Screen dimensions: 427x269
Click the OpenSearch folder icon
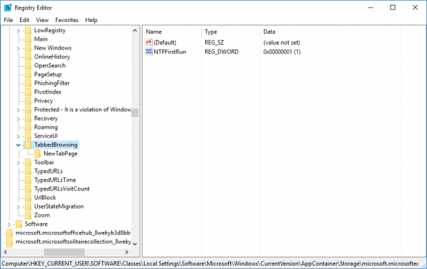[x=28, y=65]
